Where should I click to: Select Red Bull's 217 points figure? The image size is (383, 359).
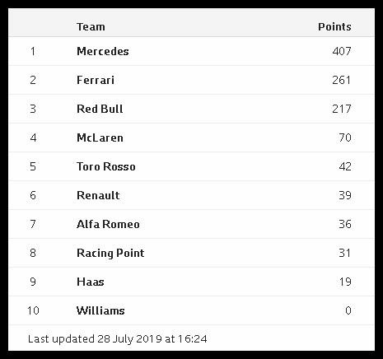click(x=342, y=109)
